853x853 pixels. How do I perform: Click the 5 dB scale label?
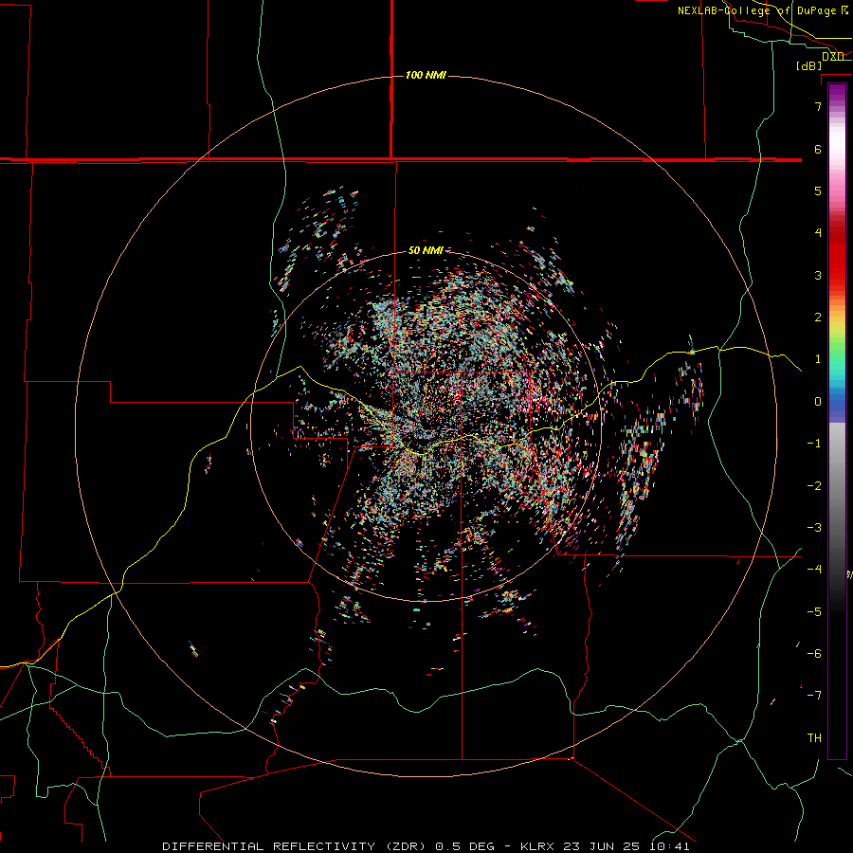click(818, 191)
